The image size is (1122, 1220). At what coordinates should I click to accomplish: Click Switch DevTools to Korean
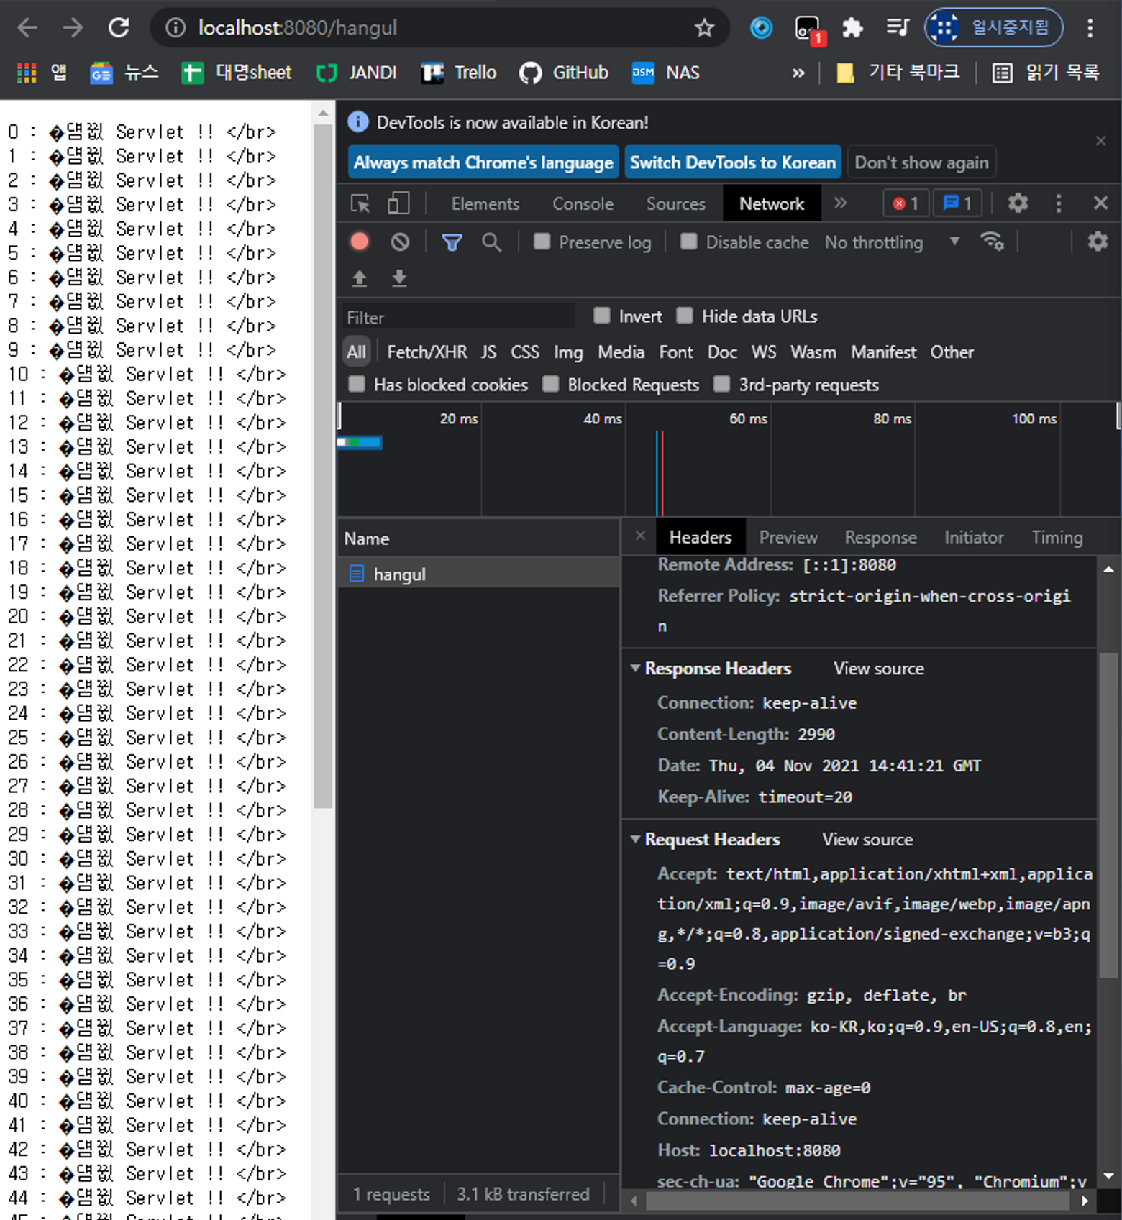(733, 162)
